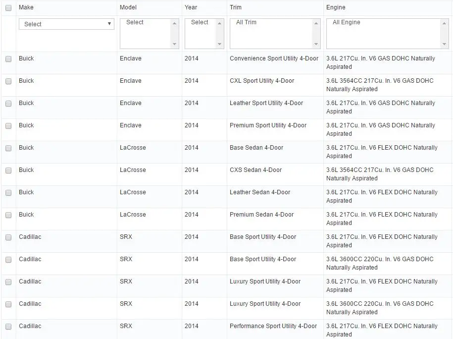The image size is (453, 339).
Task: Click the Engine list scroll-down arrow
Action: tap(444, 44)
